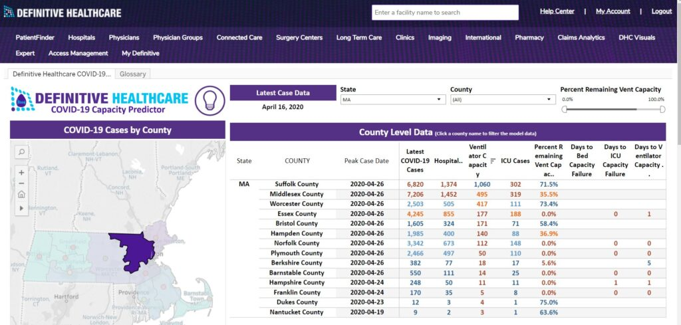
Task: Open the DHC Visuals menu
Action: click(x=637, y=37)
